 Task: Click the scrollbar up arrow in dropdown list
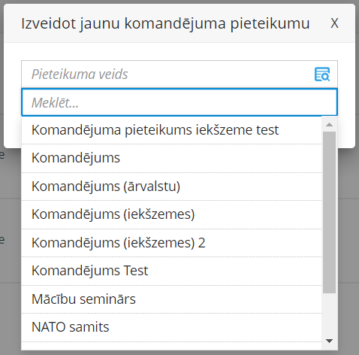[330, 124]
